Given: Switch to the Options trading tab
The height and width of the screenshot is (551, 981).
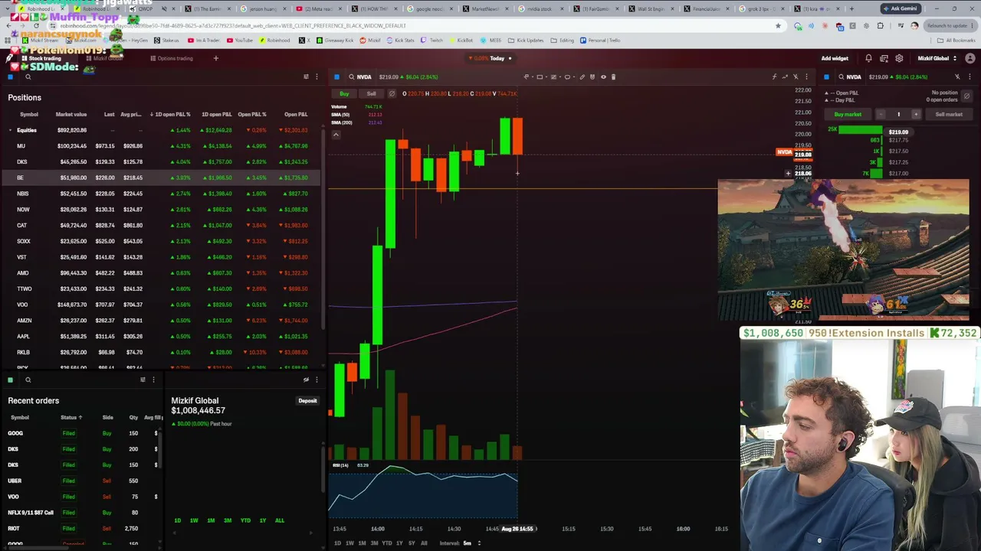Looking at the screenshot, I should click(x=172, y=58).
